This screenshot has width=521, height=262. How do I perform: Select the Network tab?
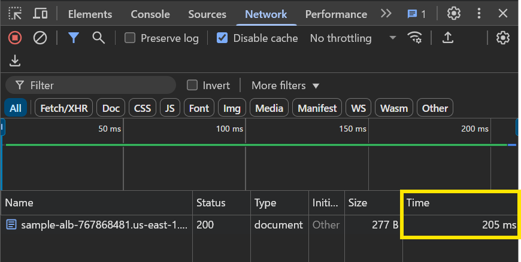(x=266, y=14)
